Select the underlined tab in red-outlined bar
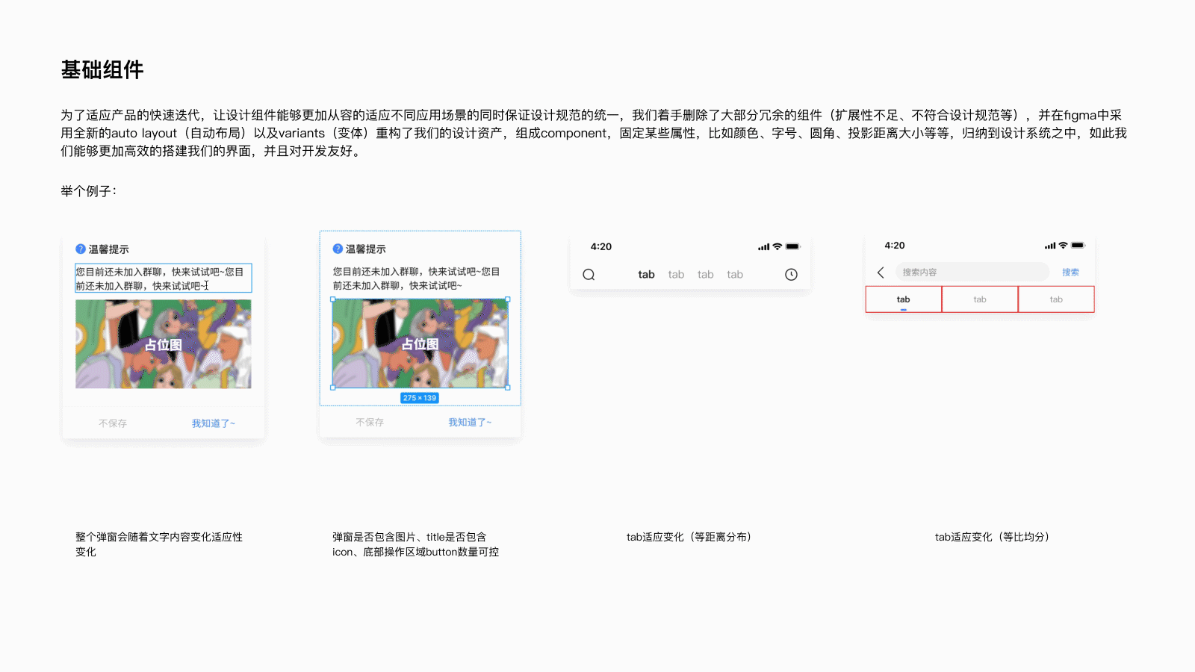Screen dimensions: 1195x672 click(x=904, y=299)
